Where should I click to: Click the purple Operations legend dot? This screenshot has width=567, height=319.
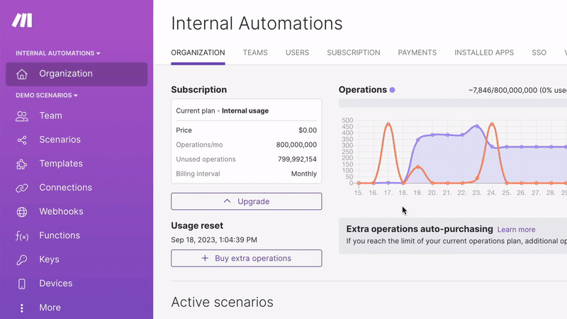(x=392, y=90)
